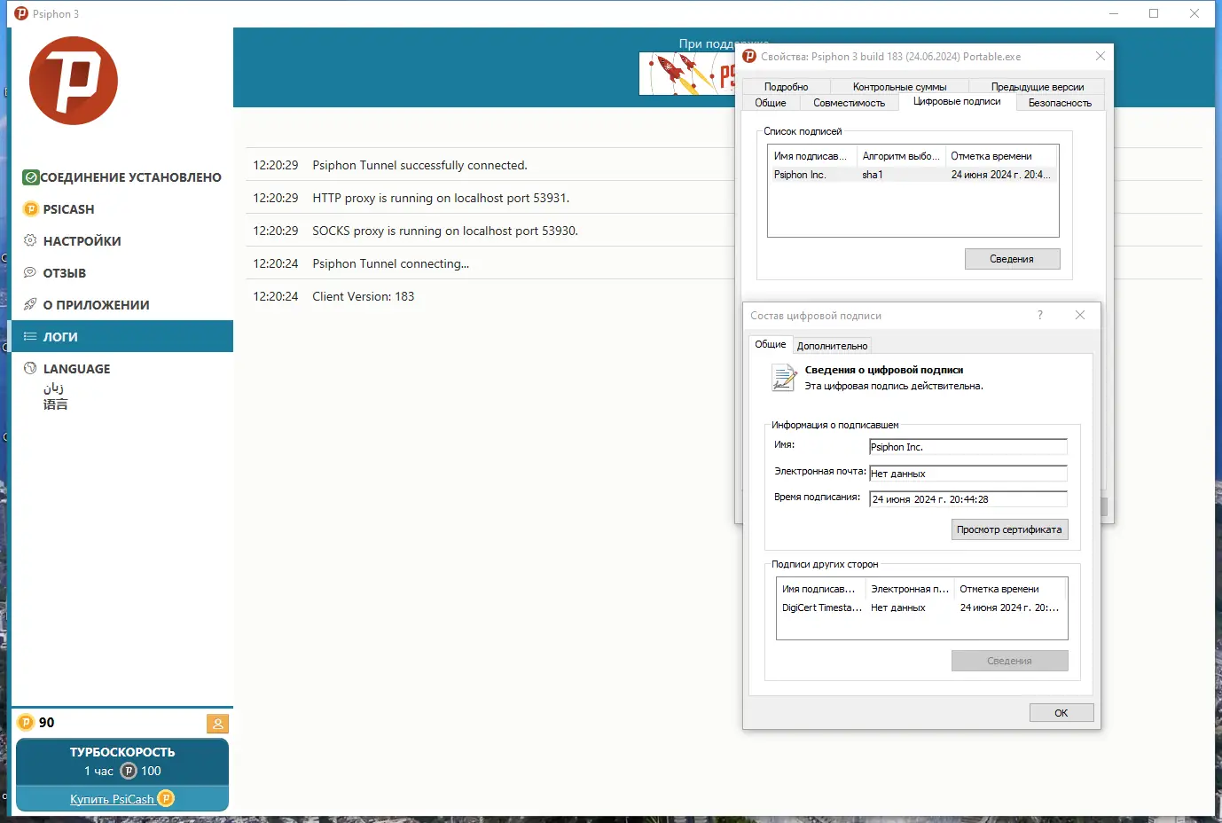Open the Безопасность tab
1222x823 pixels.
coord(1060,103)
